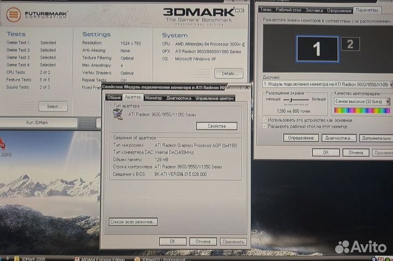Toggle 'Расширить рабочий стол на этот монитор' checkbox
Viewport: 393px width, 261px height.
[265, 126]
